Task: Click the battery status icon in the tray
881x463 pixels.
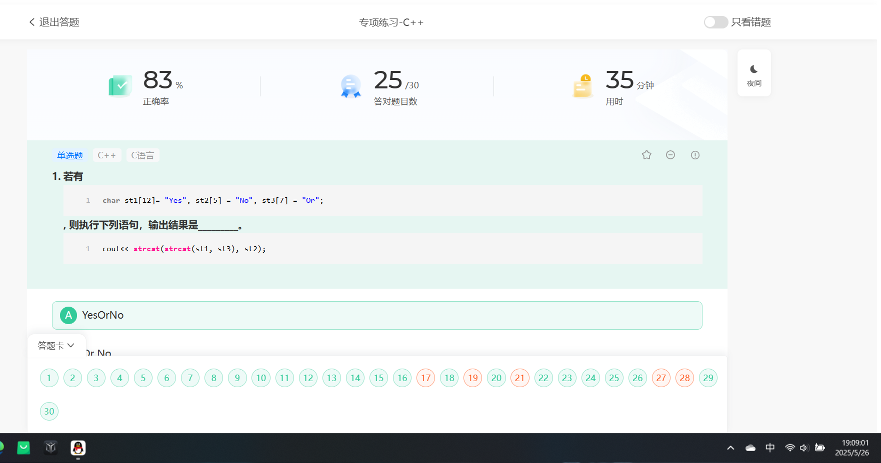Action: [x=820, y=448]
